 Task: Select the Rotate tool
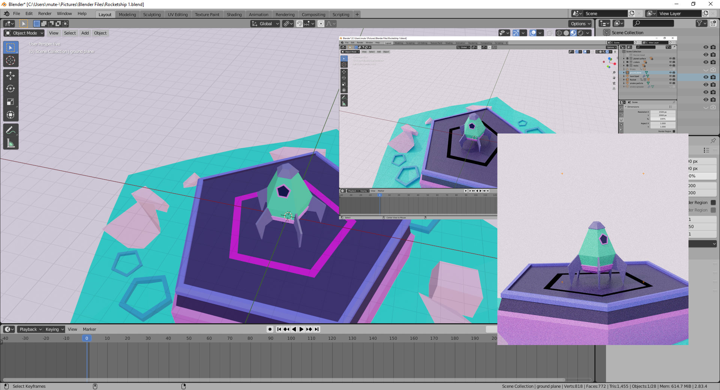[10, 88]
